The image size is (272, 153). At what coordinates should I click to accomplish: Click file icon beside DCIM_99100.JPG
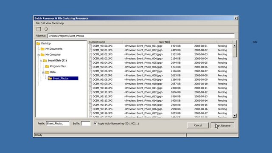coord(90,46)
